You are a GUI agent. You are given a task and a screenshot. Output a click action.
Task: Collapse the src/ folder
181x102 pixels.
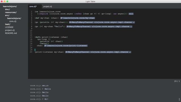point(7,15)
